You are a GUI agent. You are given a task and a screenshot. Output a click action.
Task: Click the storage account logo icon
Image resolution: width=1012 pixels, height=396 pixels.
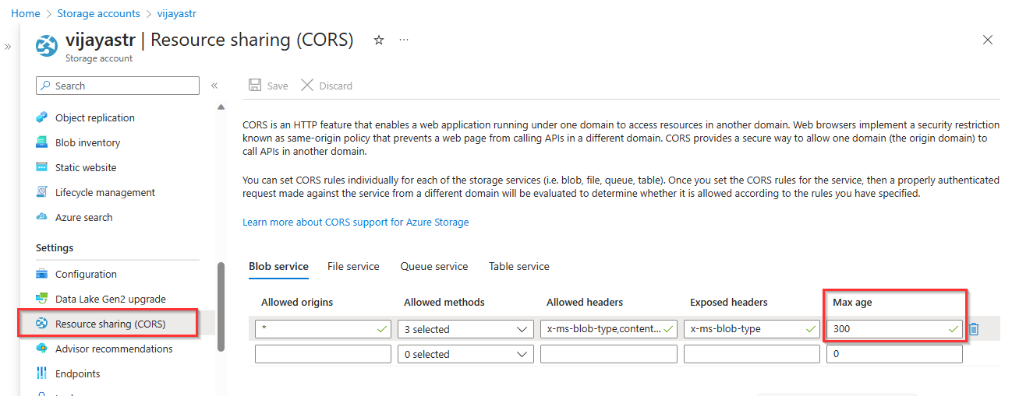[47, 46]
